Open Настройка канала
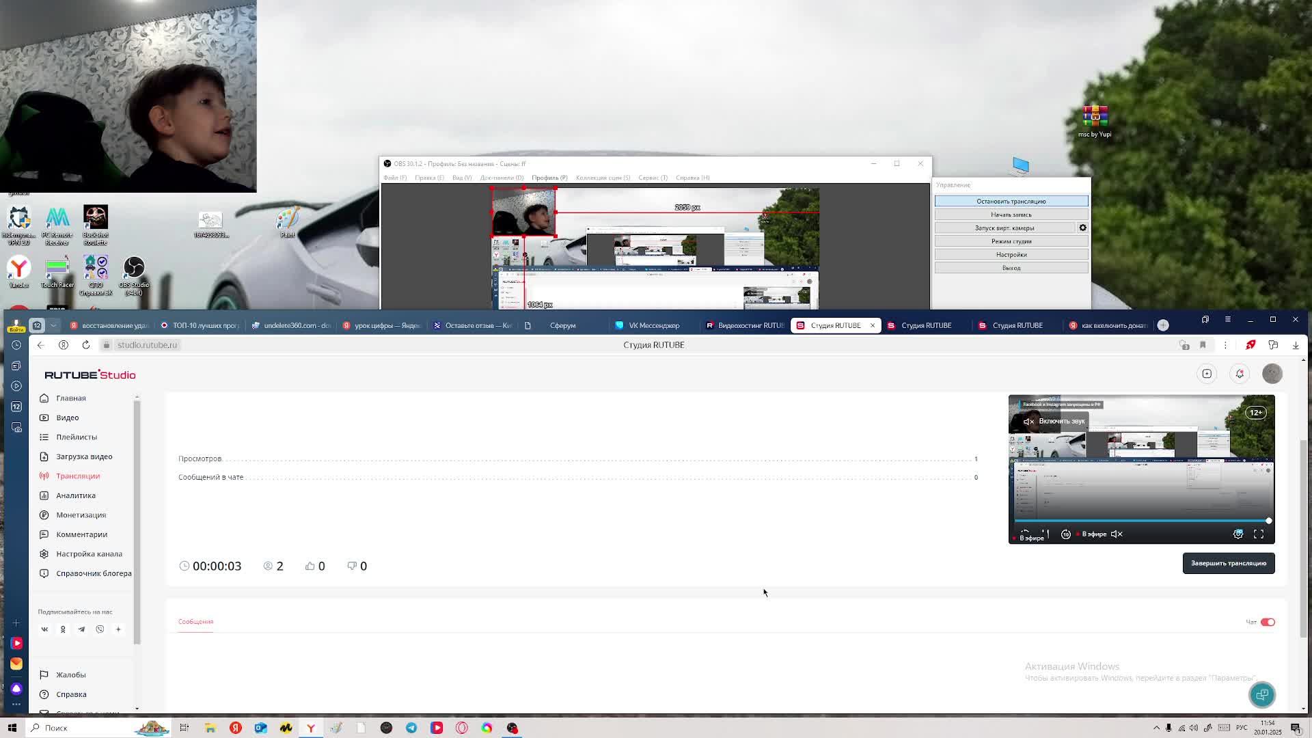Image resolution: width=1312 pixels, height=738 pixels. click(89, 553)
